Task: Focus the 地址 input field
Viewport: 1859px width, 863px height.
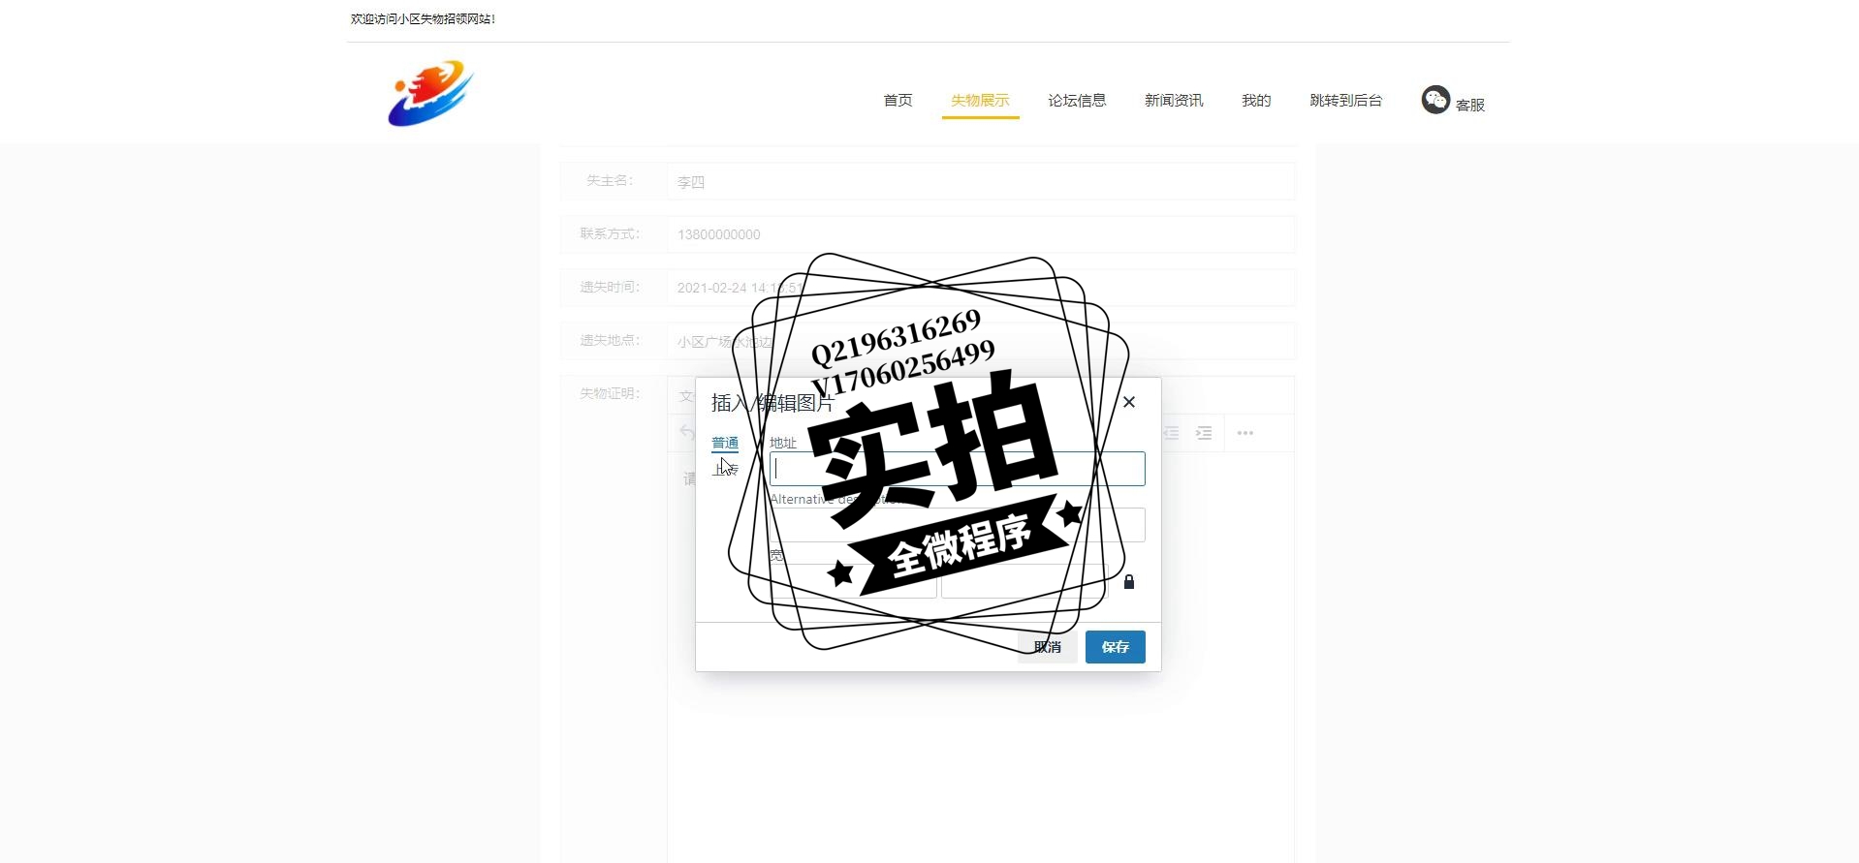Action: click(x=958, y=469)
